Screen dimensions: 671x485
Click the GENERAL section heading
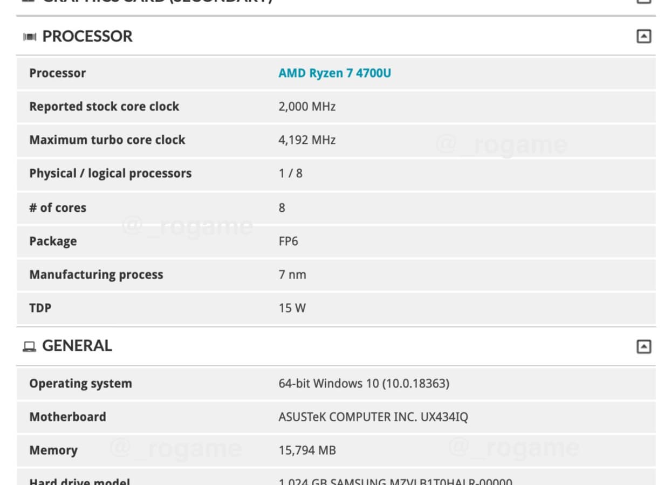coord(77,346)
